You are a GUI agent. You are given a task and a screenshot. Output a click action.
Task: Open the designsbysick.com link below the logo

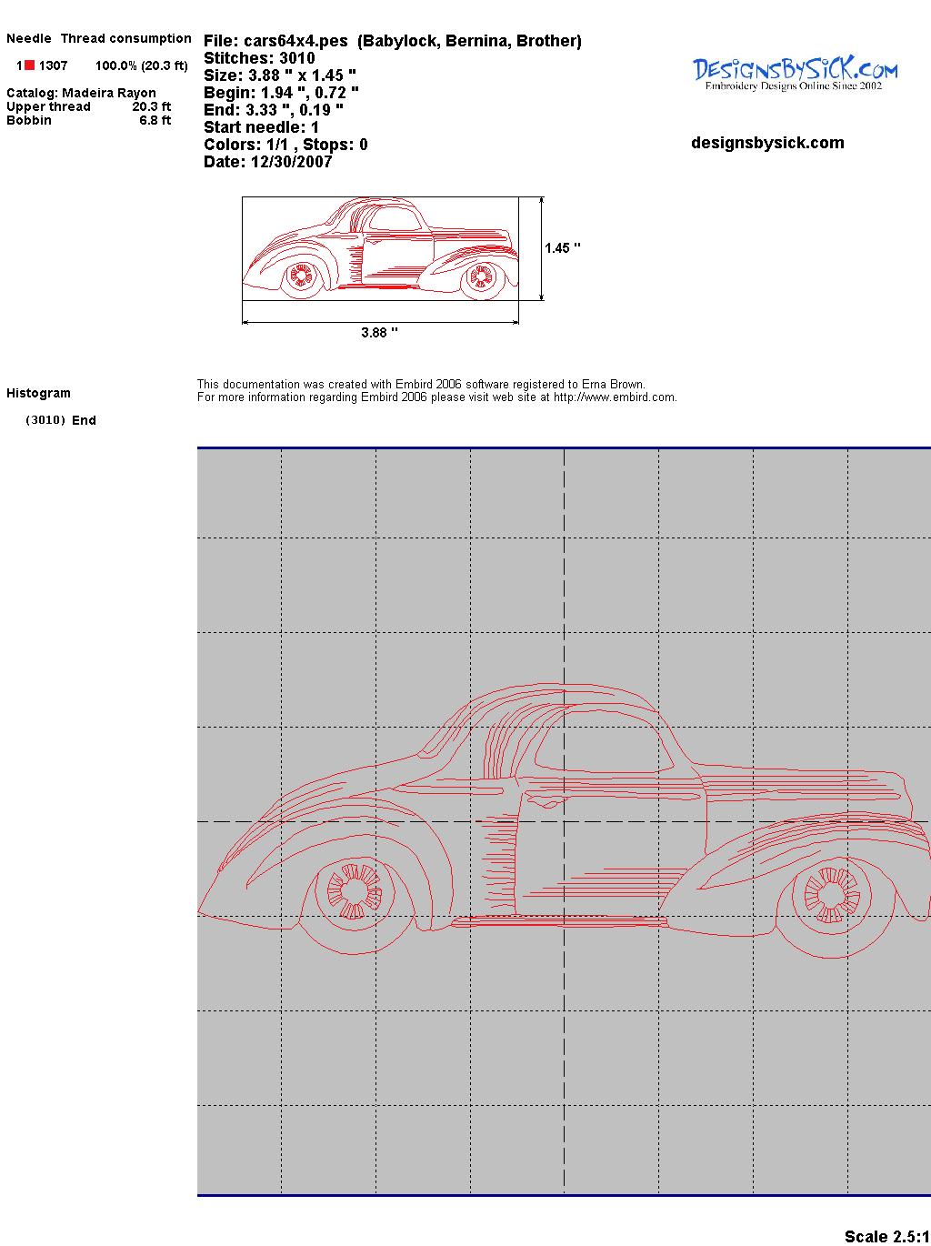767,143
